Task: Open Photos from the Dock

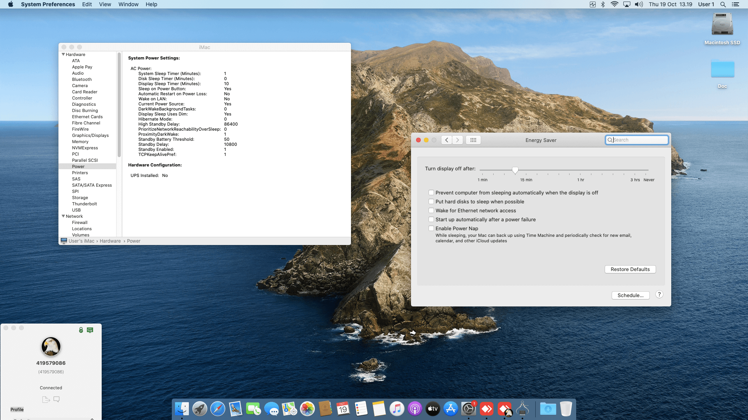Action: pos(307,409)
